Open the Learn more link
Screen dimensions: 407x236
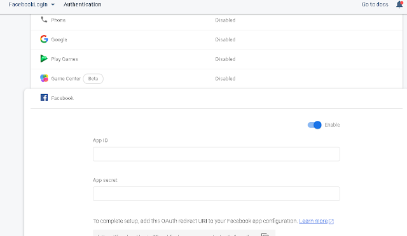click(x=314, y=221)
